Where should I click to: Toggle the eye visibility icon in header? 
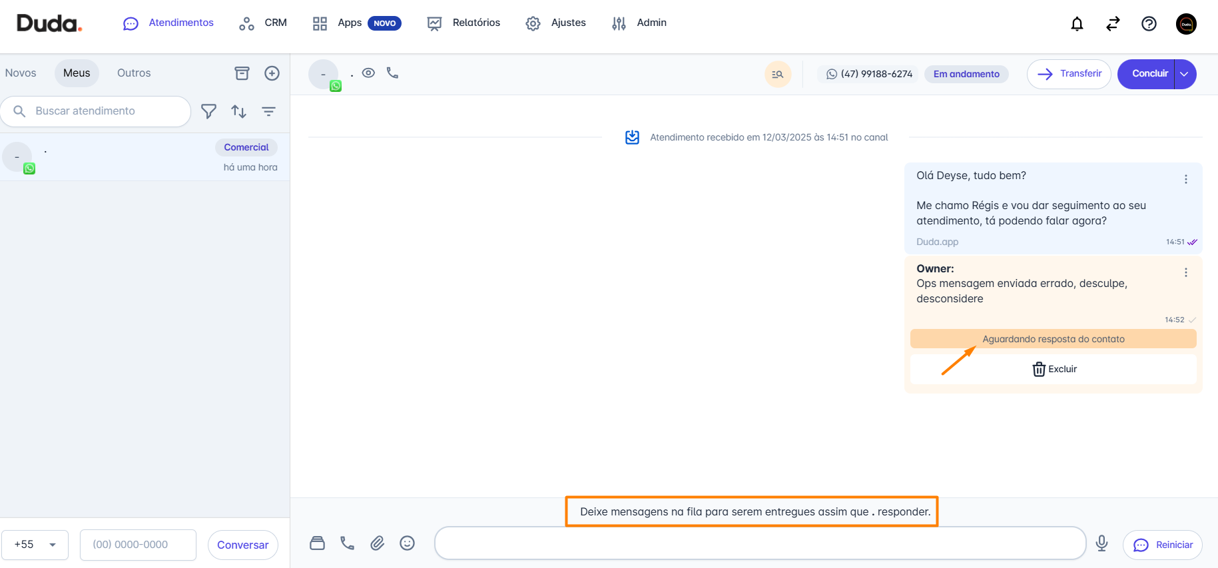point(368,73)
